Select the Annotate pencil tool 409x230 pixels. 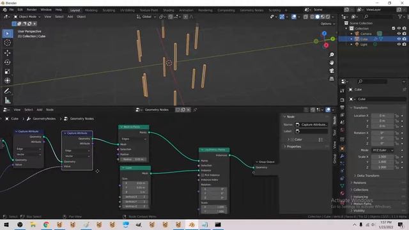click(7, 91)
